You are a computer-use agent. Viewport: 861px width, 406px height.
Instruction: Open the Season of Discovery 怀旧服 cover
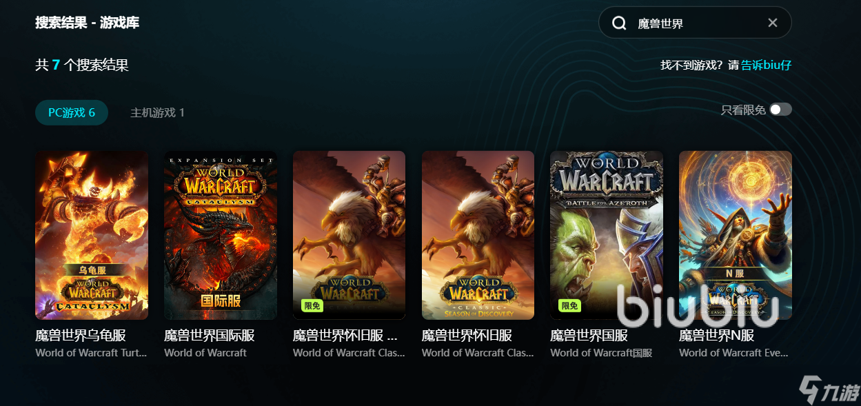click(x=478, y=235)
